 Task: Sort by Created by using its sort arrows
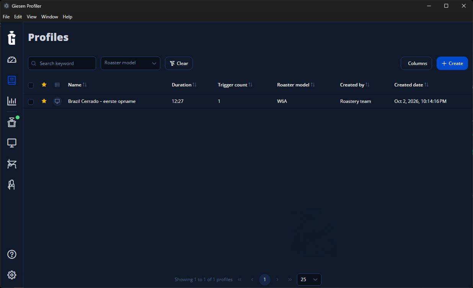368,85
